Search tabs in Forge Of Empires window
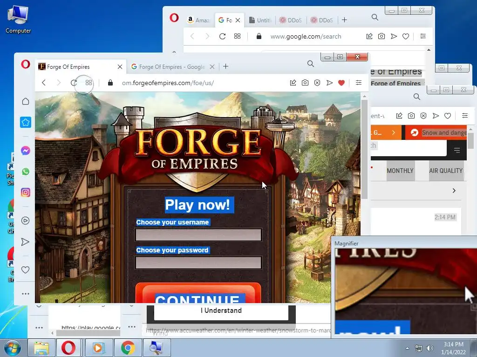477x357 pixels. click(x=311, y=64)
